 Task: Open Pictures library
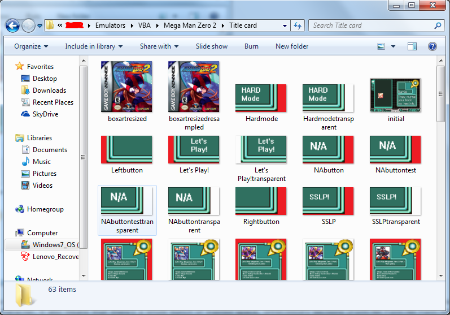click(39, 173)
